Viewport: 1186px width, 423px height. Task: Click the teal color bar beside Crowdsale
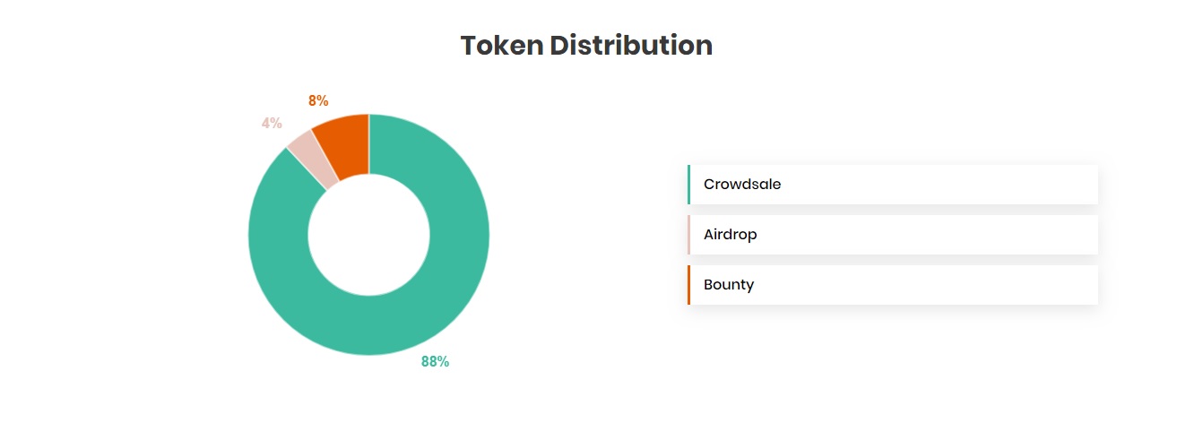[x=688, y=185]
